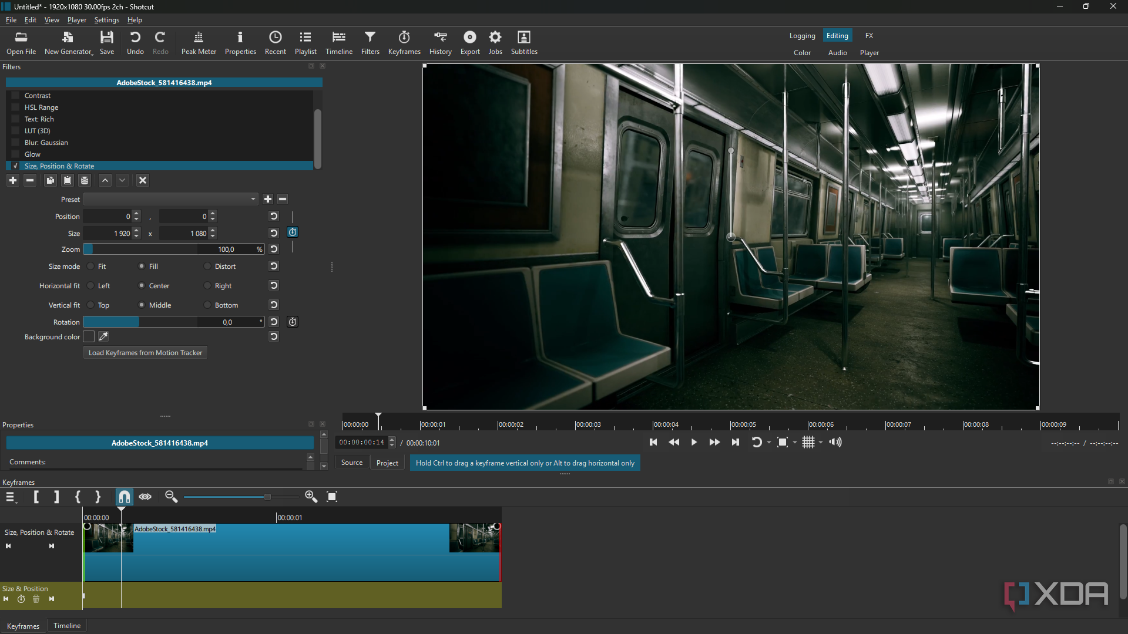1128x634 pixels.
Task: Toggle keyframes for Size
Action: pos(293,232)
